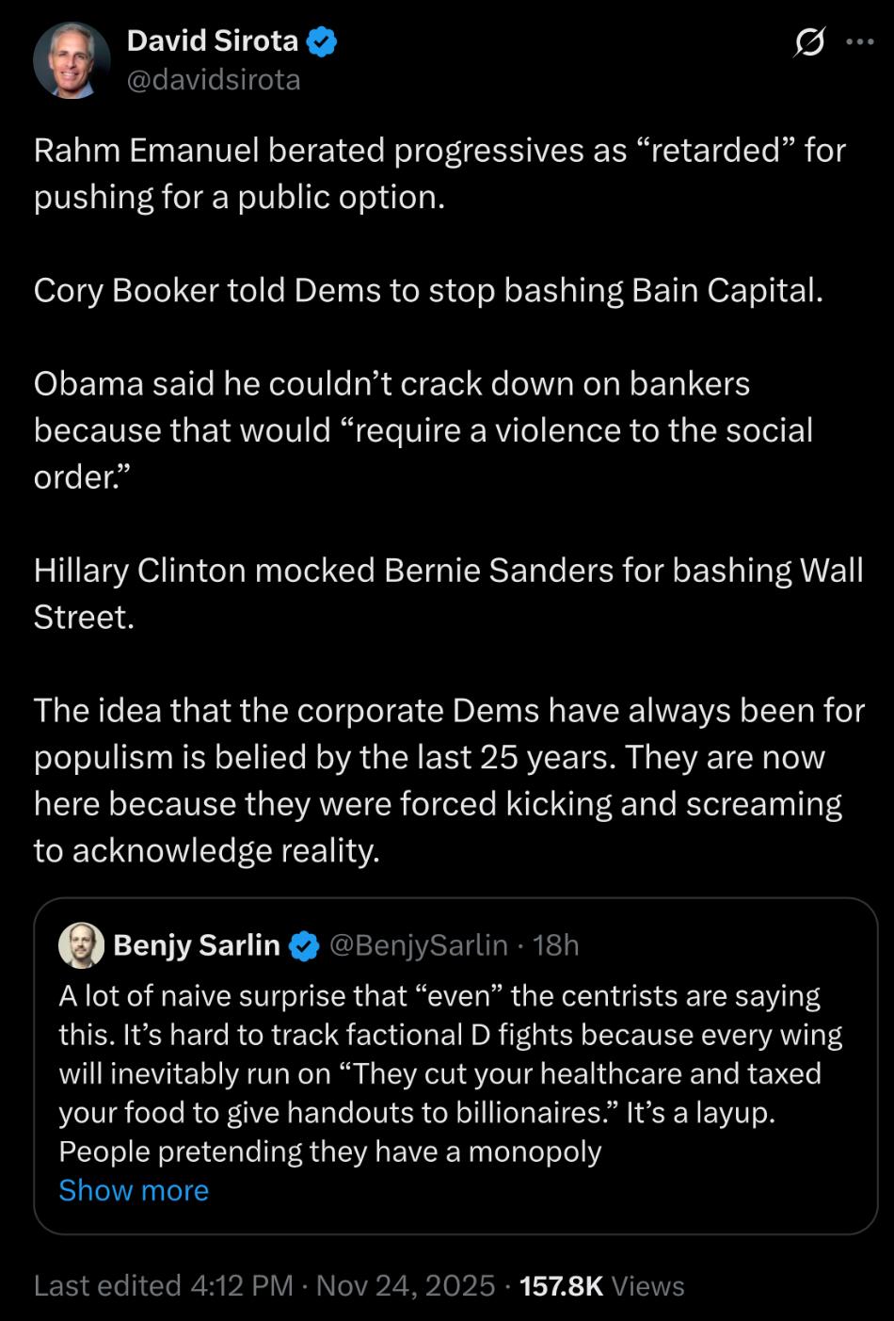Viewport: 894px width, 1321px height.
Task: Click the 4:12 PM post time
Action: pyautogui.click(x=242, y=1285)
